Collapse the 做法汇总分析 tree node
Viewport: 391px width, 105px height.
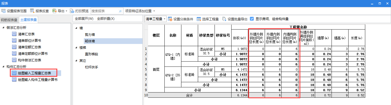click(3, 28)
